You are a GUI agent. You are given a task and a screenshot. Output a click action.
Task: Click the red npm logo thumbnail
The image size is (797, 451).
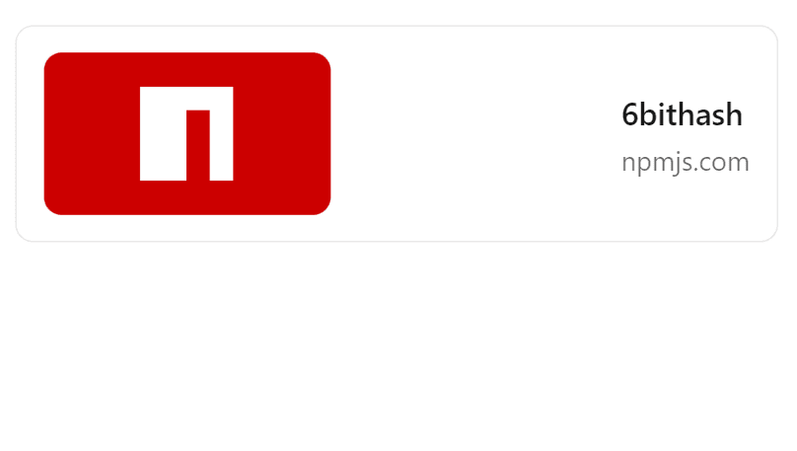pos(187,133)
